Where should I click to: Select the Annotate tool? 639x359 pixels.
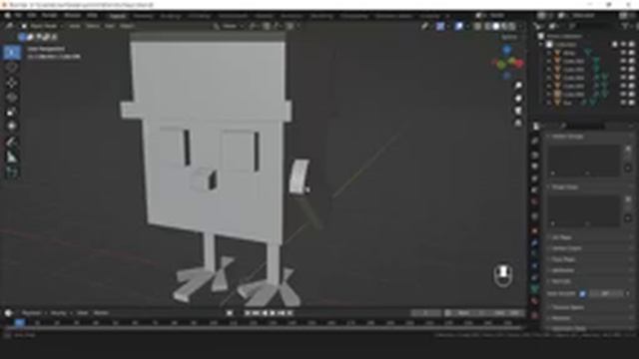click(x=12, y=142)
